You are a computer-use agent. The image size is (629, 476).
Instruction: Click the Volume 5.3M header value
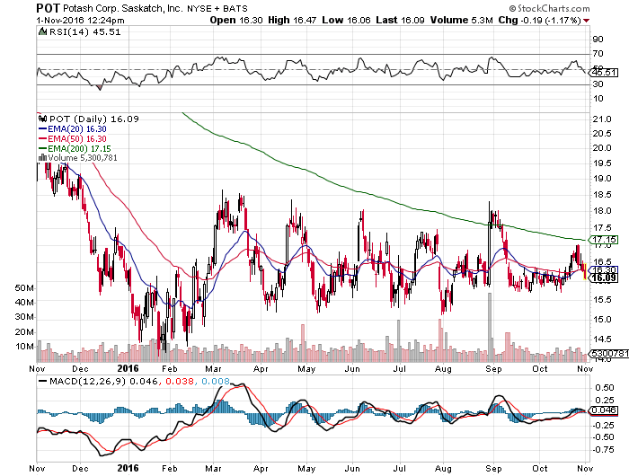[461, 20]
